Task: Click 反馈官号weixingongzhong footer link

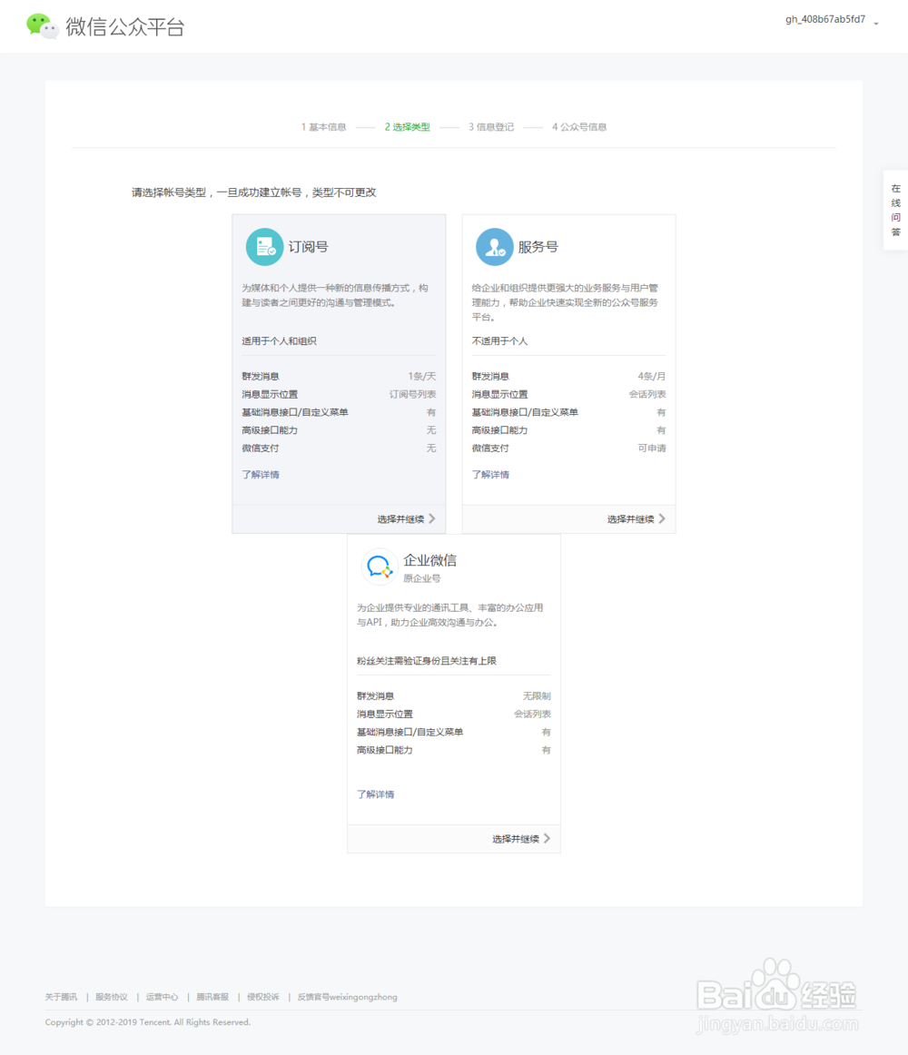Action: [348, 997]
